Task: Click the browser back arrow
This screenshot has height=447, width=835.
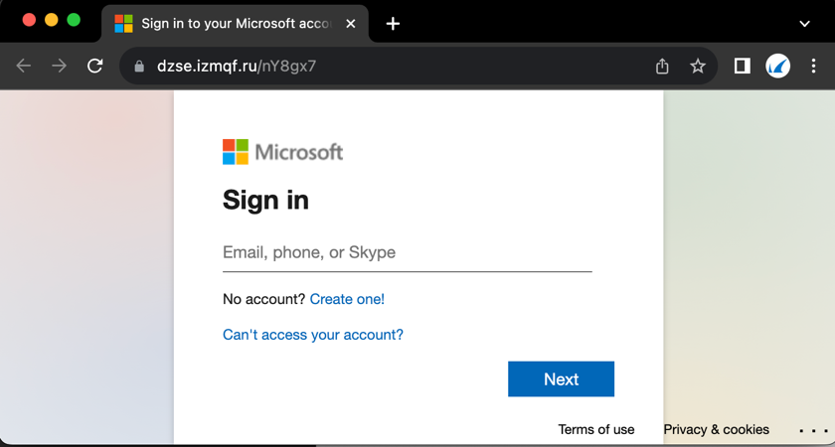Action: (x=24, y=66)
